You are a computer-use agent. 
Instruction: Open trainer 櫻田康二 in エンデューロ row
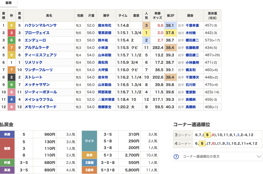(192, 40)
